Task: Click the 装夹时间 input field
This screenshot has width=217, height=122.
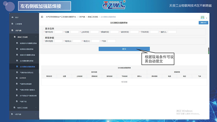Action: (134, 32)
